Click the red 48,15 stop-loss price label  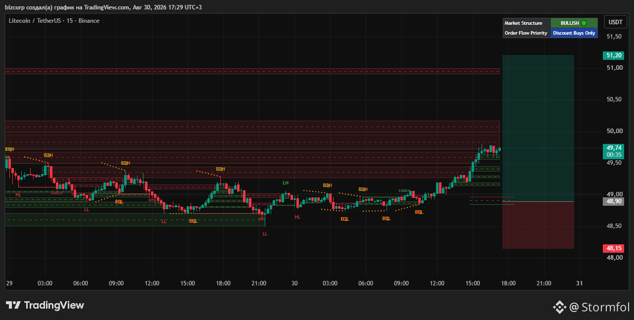pyautogui.click(x=614, y=248)
